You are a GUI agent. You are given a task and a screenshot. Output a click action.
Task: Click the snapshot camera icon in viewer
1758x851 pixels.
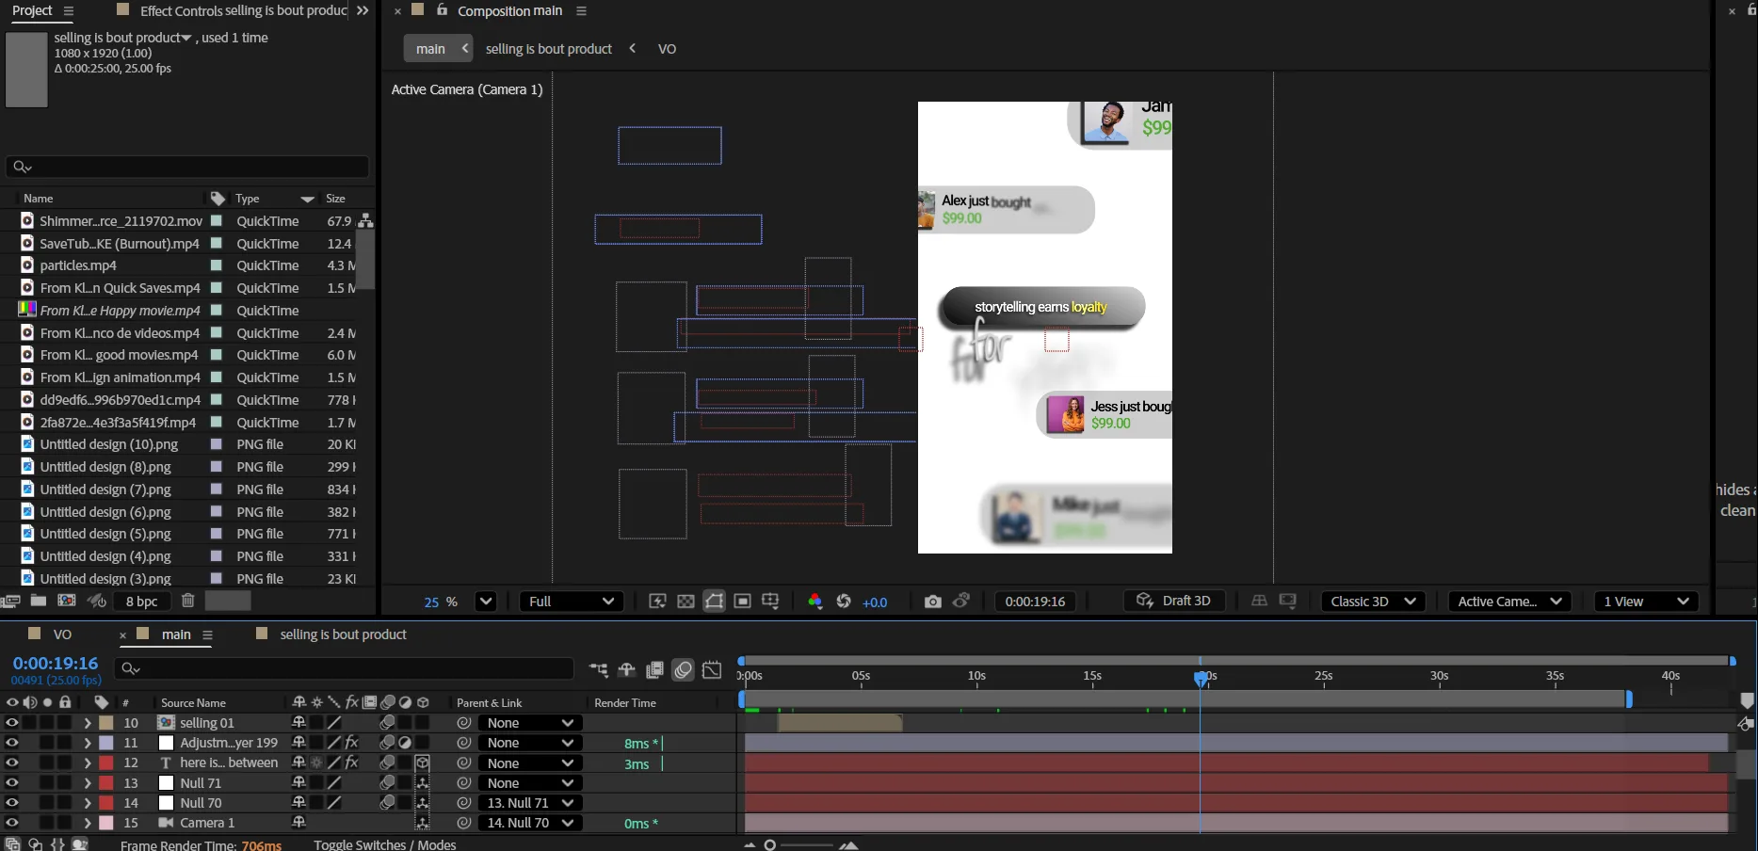point(932,602)
